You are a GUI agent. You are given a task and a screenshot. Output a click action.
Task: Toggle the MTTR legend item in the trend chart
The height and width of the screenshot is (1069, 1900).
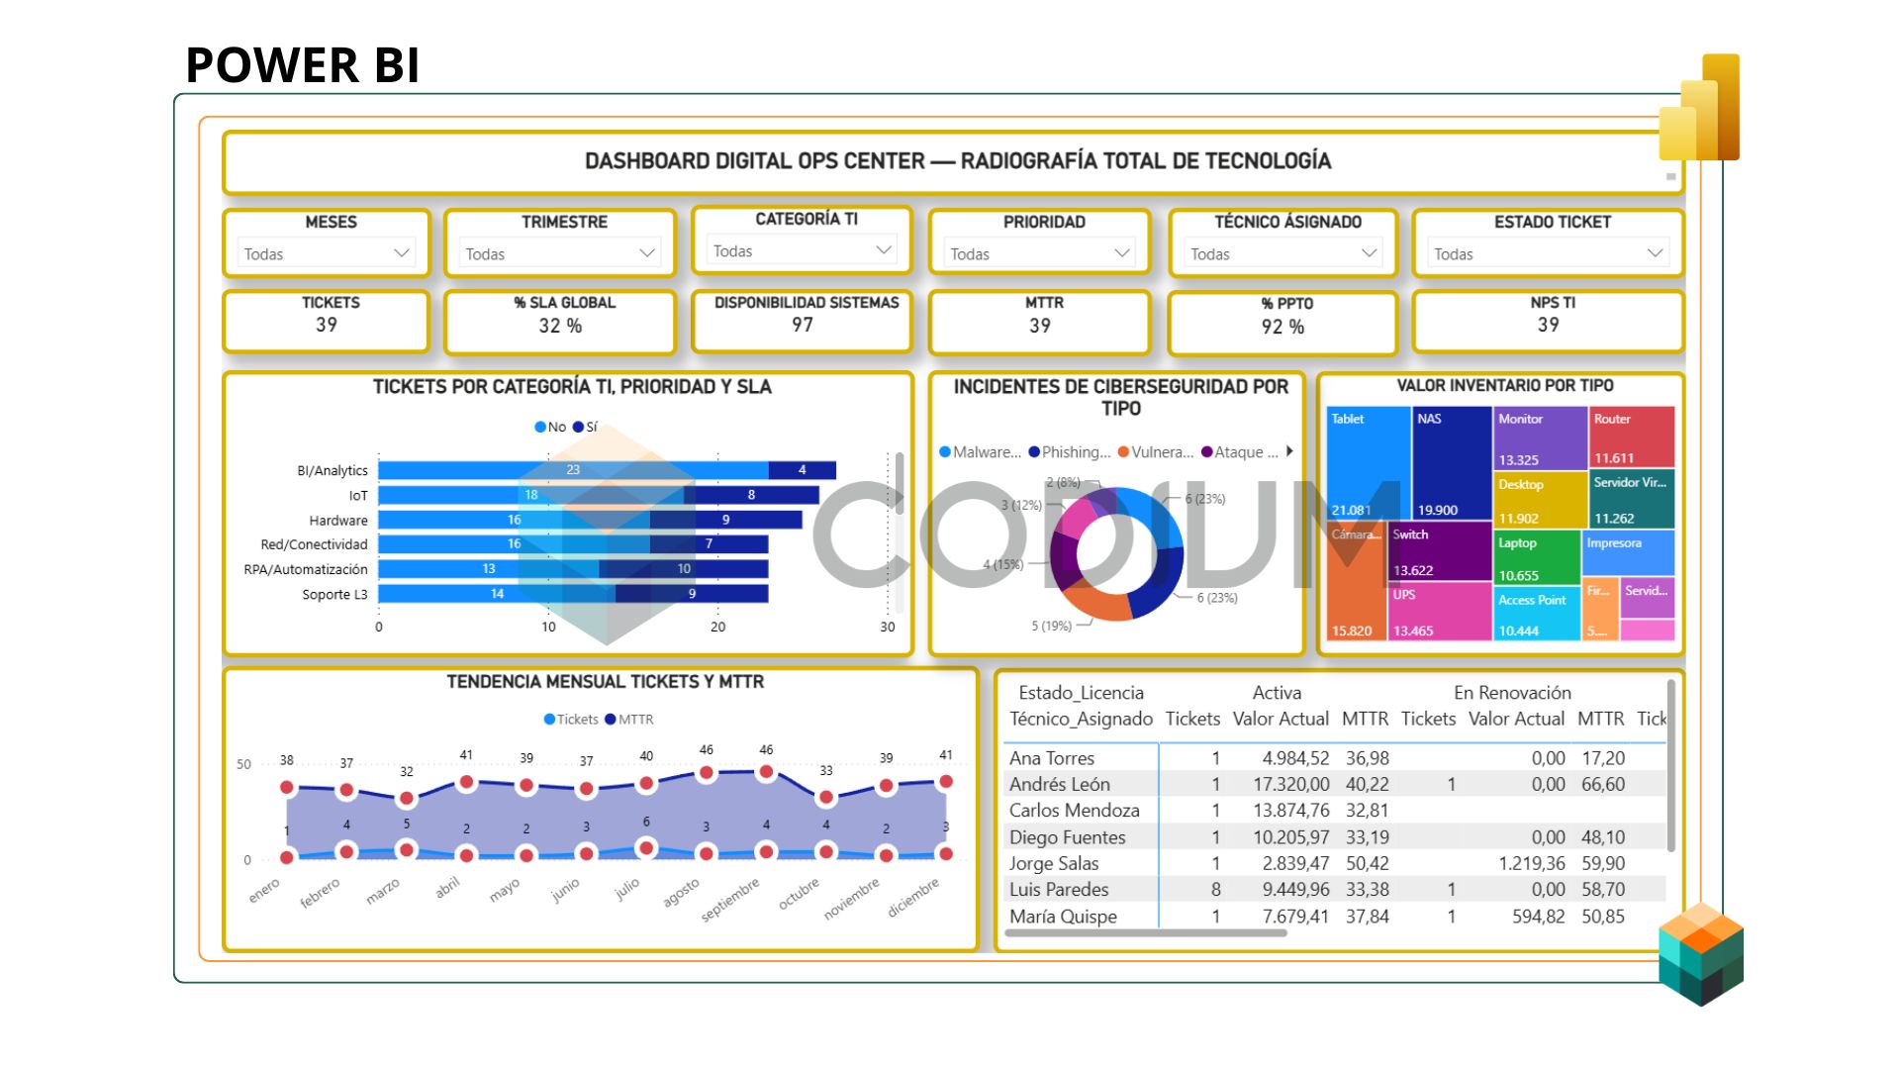point(629,720)
